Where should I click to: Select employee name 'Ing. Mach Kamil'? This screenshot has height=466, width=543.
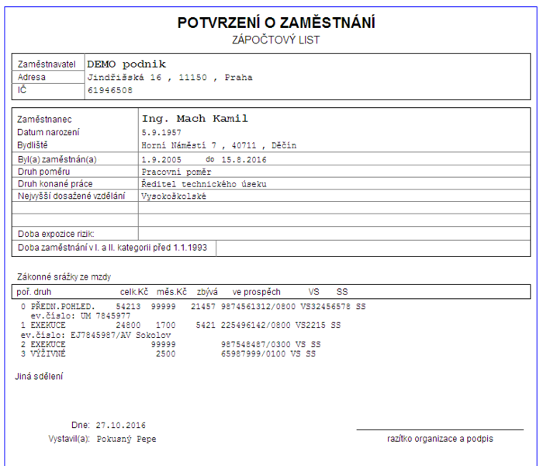tap(195, 119)
